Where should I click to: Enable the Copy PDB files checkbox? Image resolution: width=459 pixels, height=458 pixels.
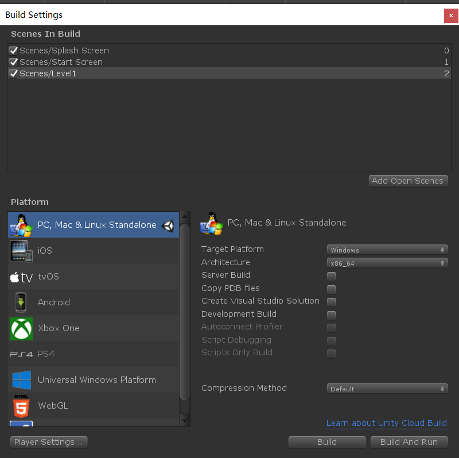coord(332,289)
